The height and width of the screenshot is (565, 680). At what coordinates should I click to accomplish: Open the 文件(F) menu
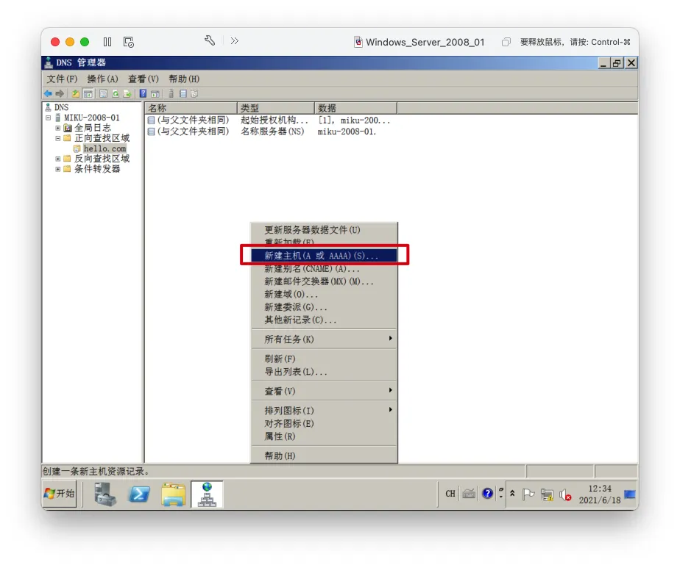click(62, 79)
